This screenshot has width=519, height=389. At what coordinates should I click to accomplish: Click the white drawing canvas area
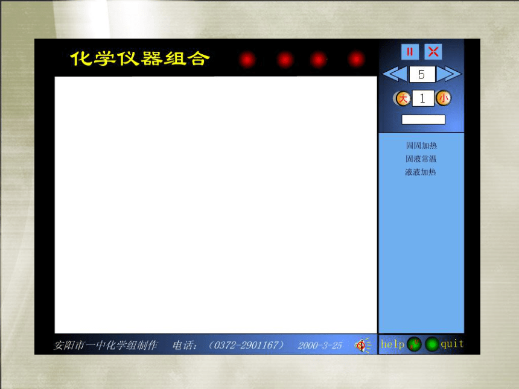pos(216,205)
